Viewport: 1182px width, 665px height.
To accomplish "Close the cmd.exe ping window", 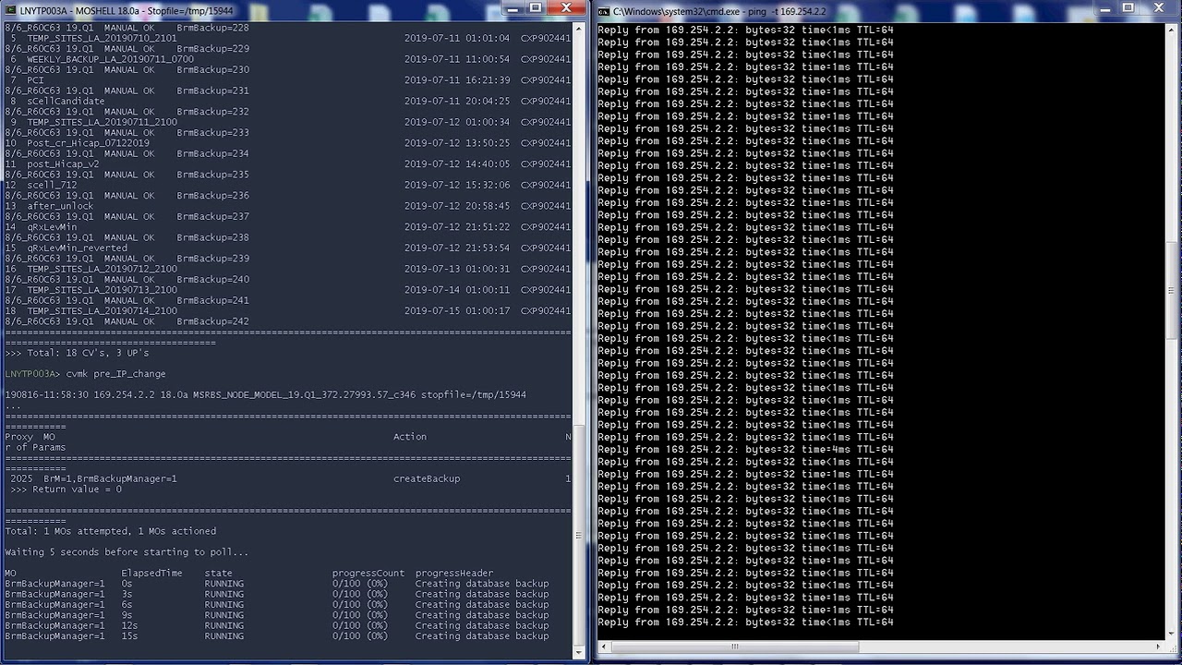I will coord(1158,7).
